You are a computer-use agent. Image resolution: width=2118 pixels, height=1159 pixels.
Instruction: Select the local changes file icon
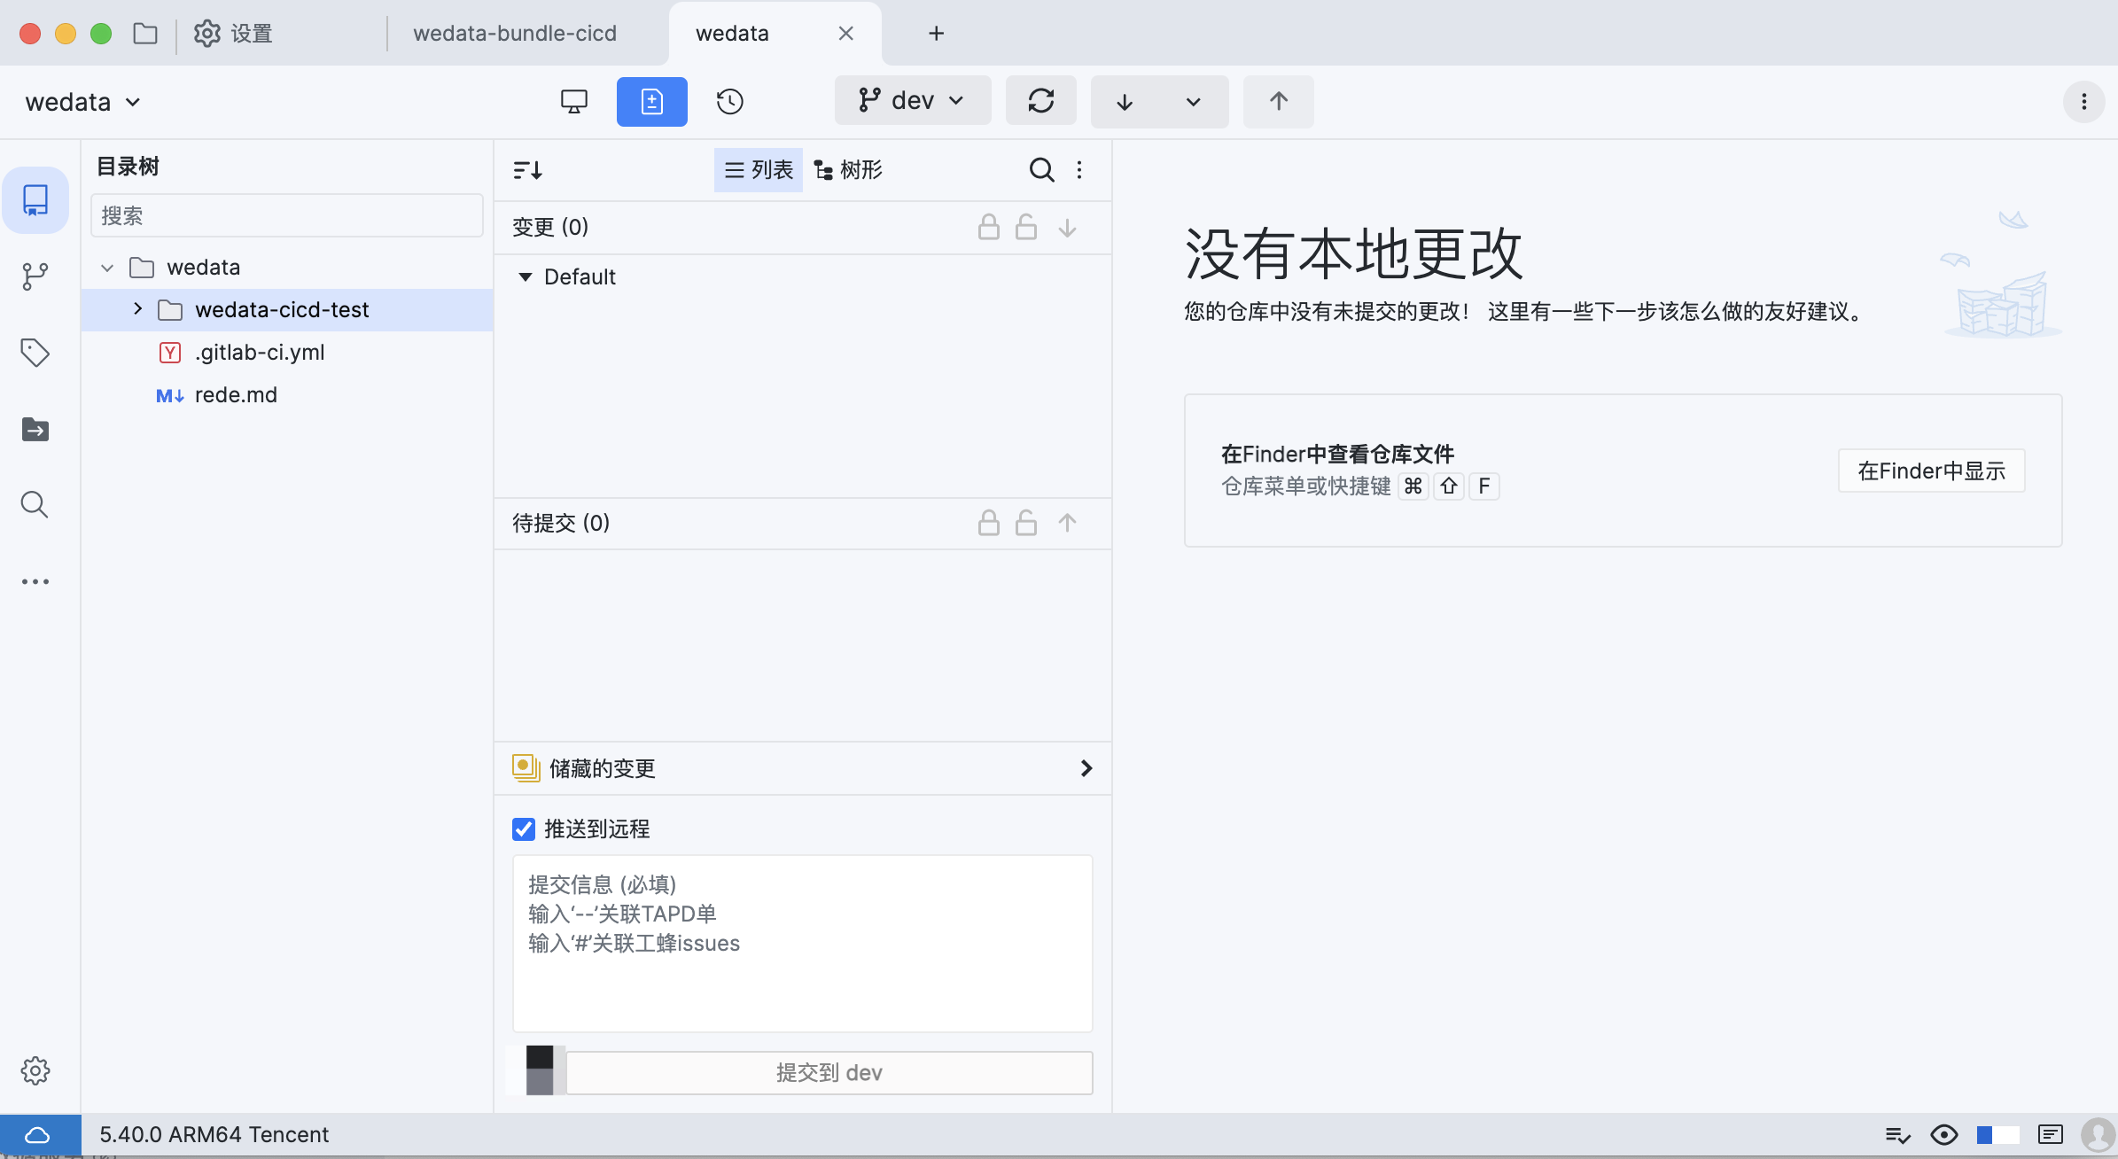pos(651,101)
